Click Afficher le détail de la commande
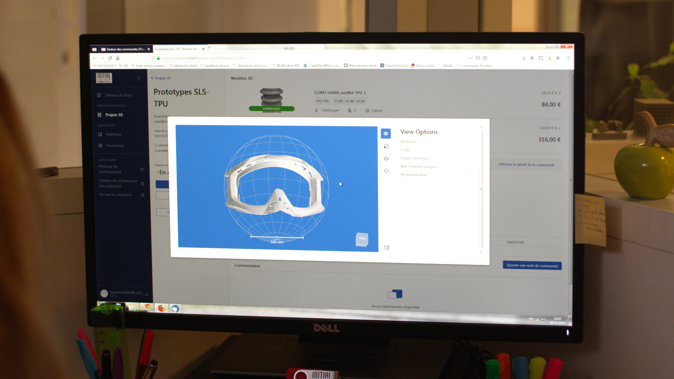 pos(527,165)
